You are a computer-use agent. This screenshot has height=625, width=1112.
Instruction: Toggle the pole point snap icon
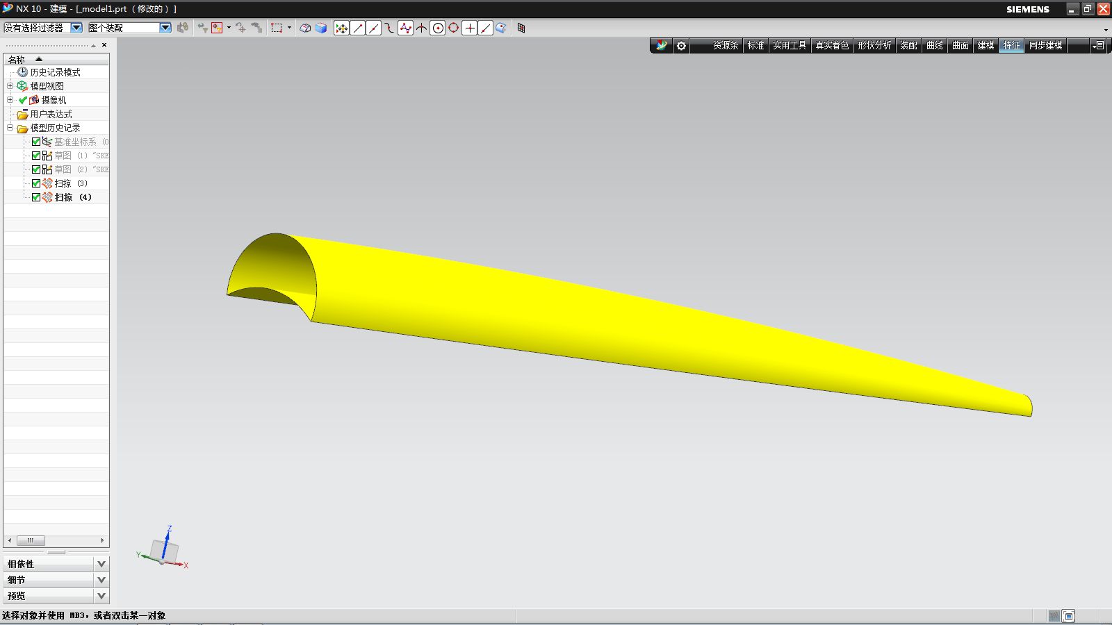(x=406, y=28)
